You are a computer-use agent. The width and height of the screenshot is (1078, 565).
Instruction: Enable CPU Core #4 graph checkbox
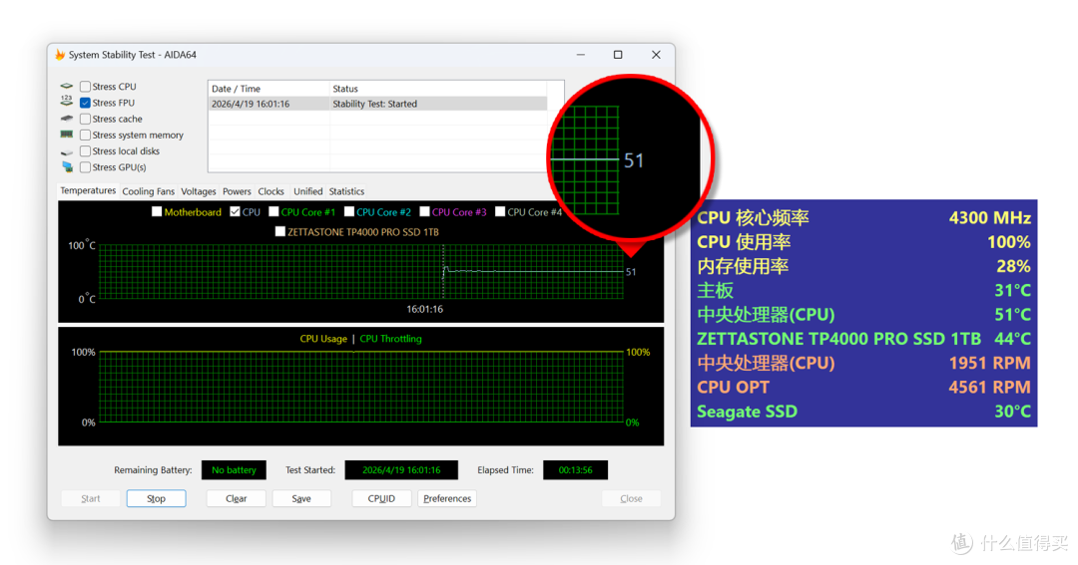tap(500, 212)
